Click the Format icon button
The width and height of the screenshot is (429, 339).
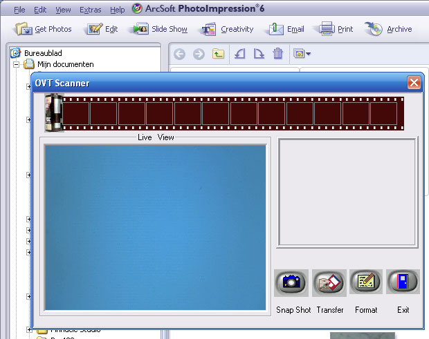coord(366,282)
